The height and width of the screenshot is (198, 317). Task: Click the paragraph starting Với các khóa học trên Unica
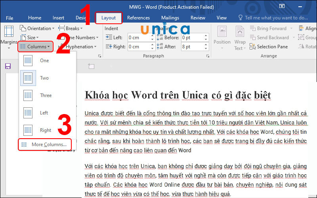[196, 180]
